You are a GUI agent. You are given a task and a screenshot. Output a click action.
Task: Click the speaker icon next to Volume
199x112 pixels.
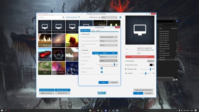click(x=126, y=73)
